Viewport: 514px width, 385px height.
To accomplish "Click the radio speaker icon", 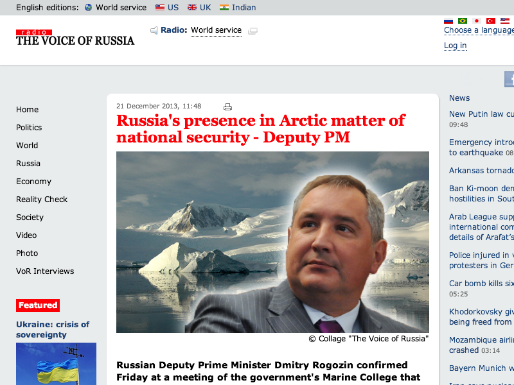I will coord(154,30).
